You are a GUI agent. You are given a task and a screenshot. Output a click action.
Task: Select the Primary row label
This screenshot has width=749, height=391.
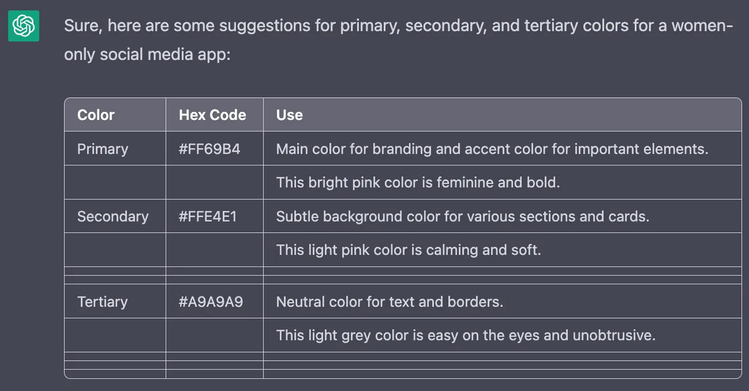(102, 149)
